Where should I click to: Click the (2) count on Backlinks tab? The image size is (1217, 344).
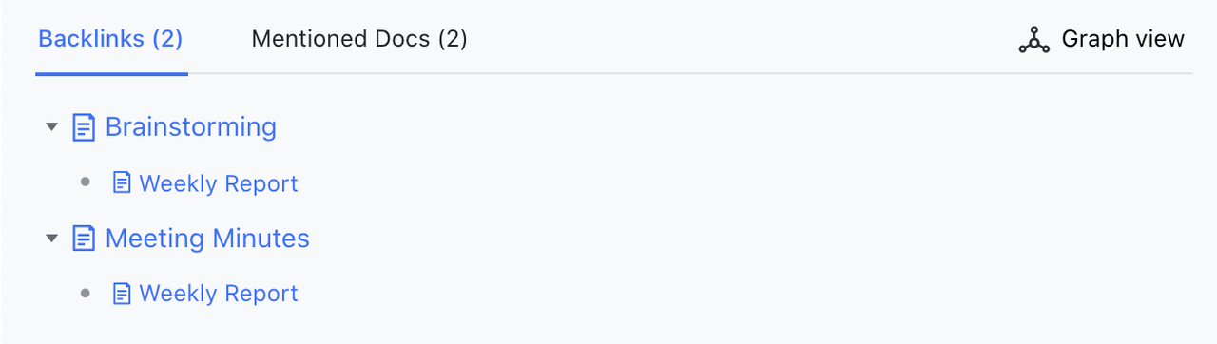(166, 39)
